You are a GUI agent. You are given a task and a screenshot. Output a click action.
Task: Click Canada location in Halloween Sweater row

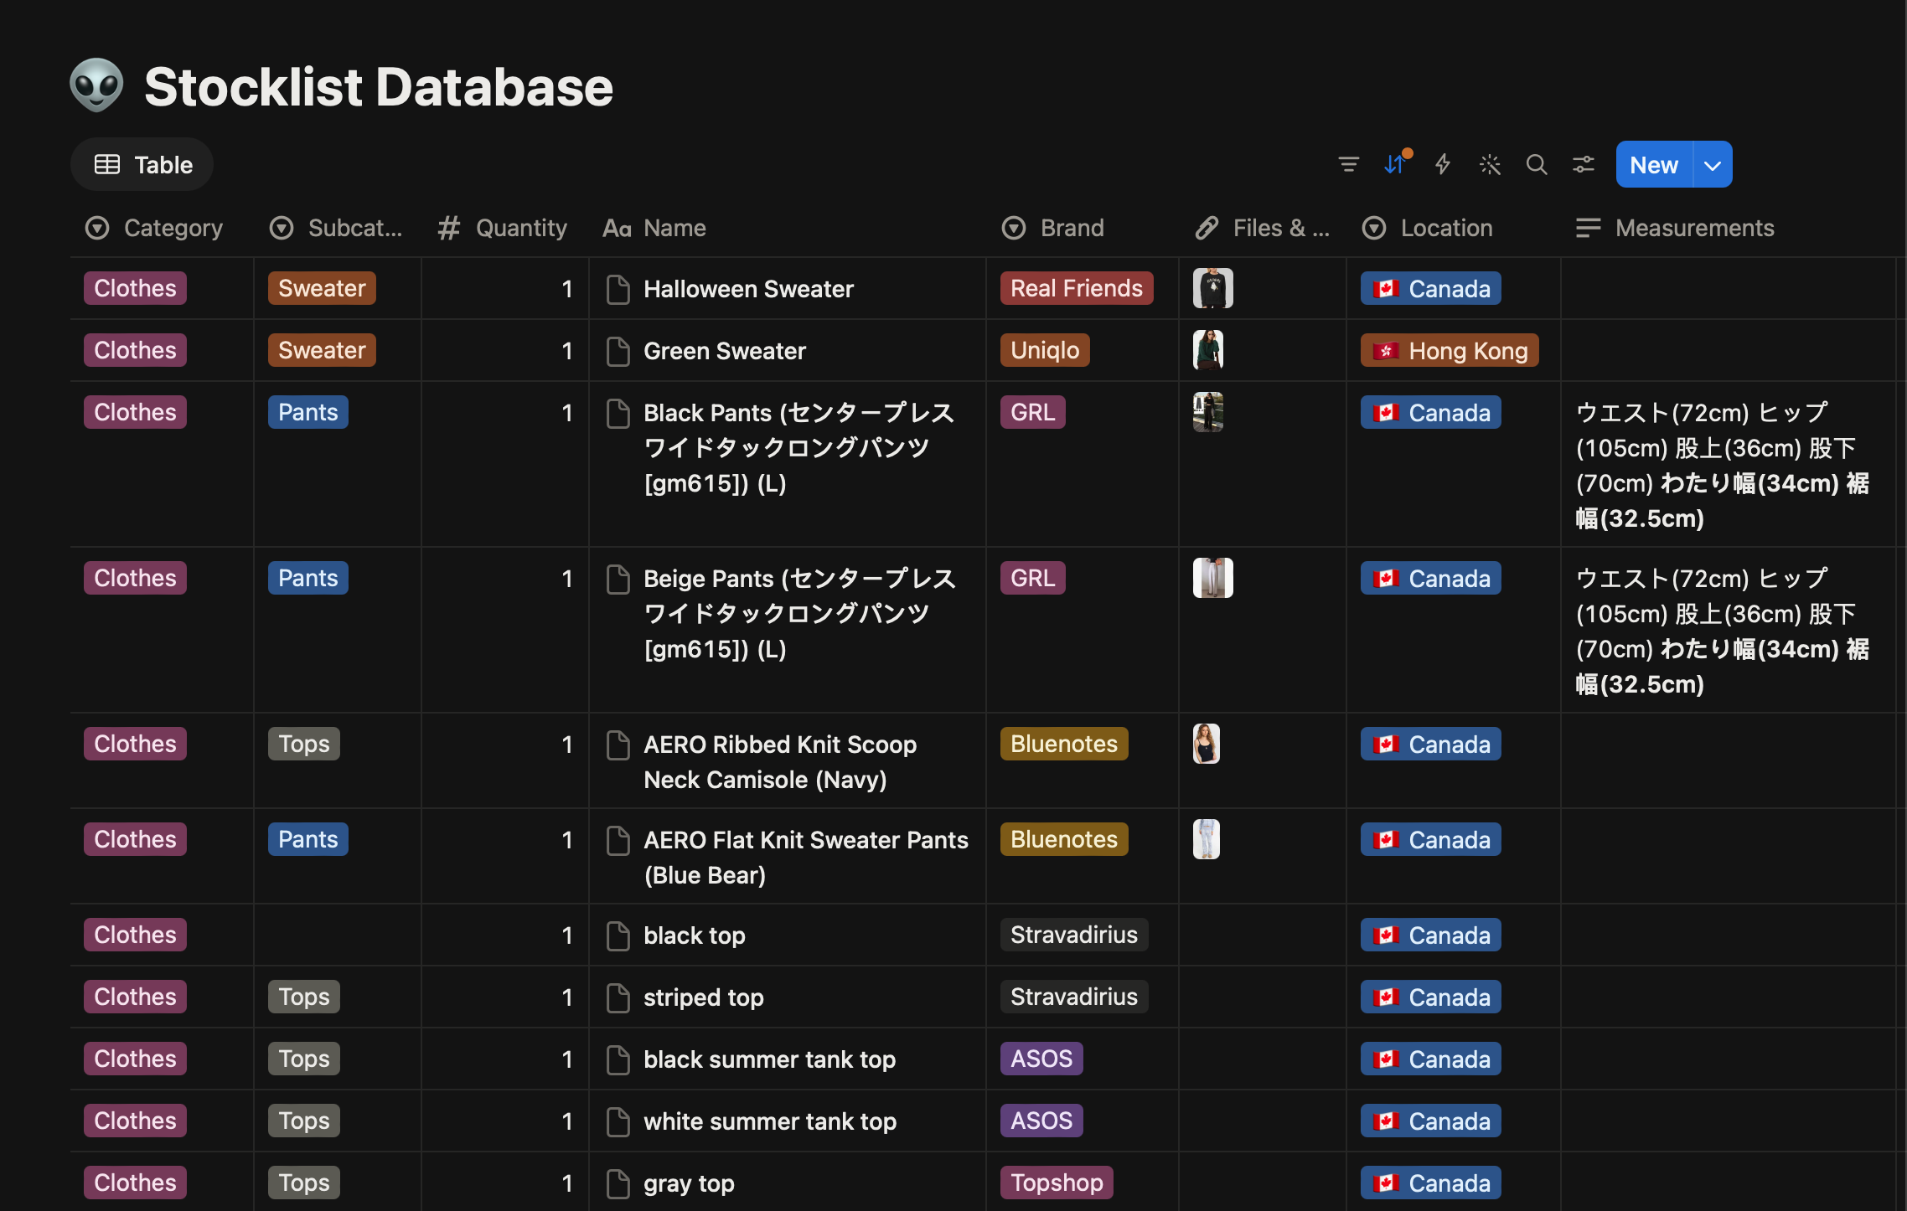coord(1430,288)
